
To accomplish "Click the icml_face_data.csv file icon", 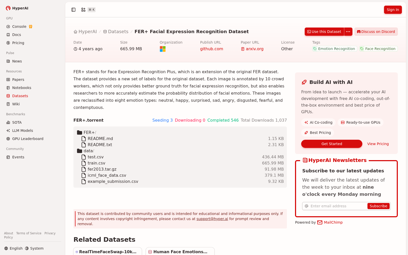I will tap(84, 175).
